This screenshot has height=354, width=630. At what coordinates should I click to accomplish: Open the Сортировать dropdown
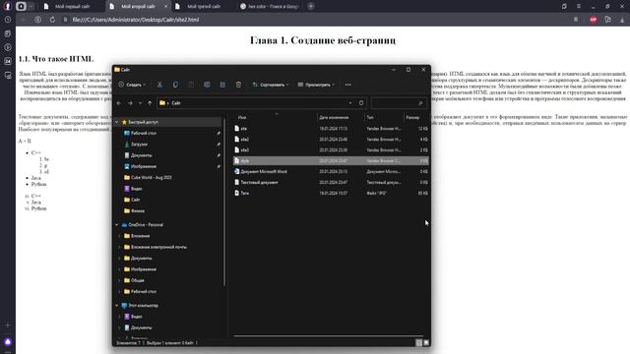point(271,85)
